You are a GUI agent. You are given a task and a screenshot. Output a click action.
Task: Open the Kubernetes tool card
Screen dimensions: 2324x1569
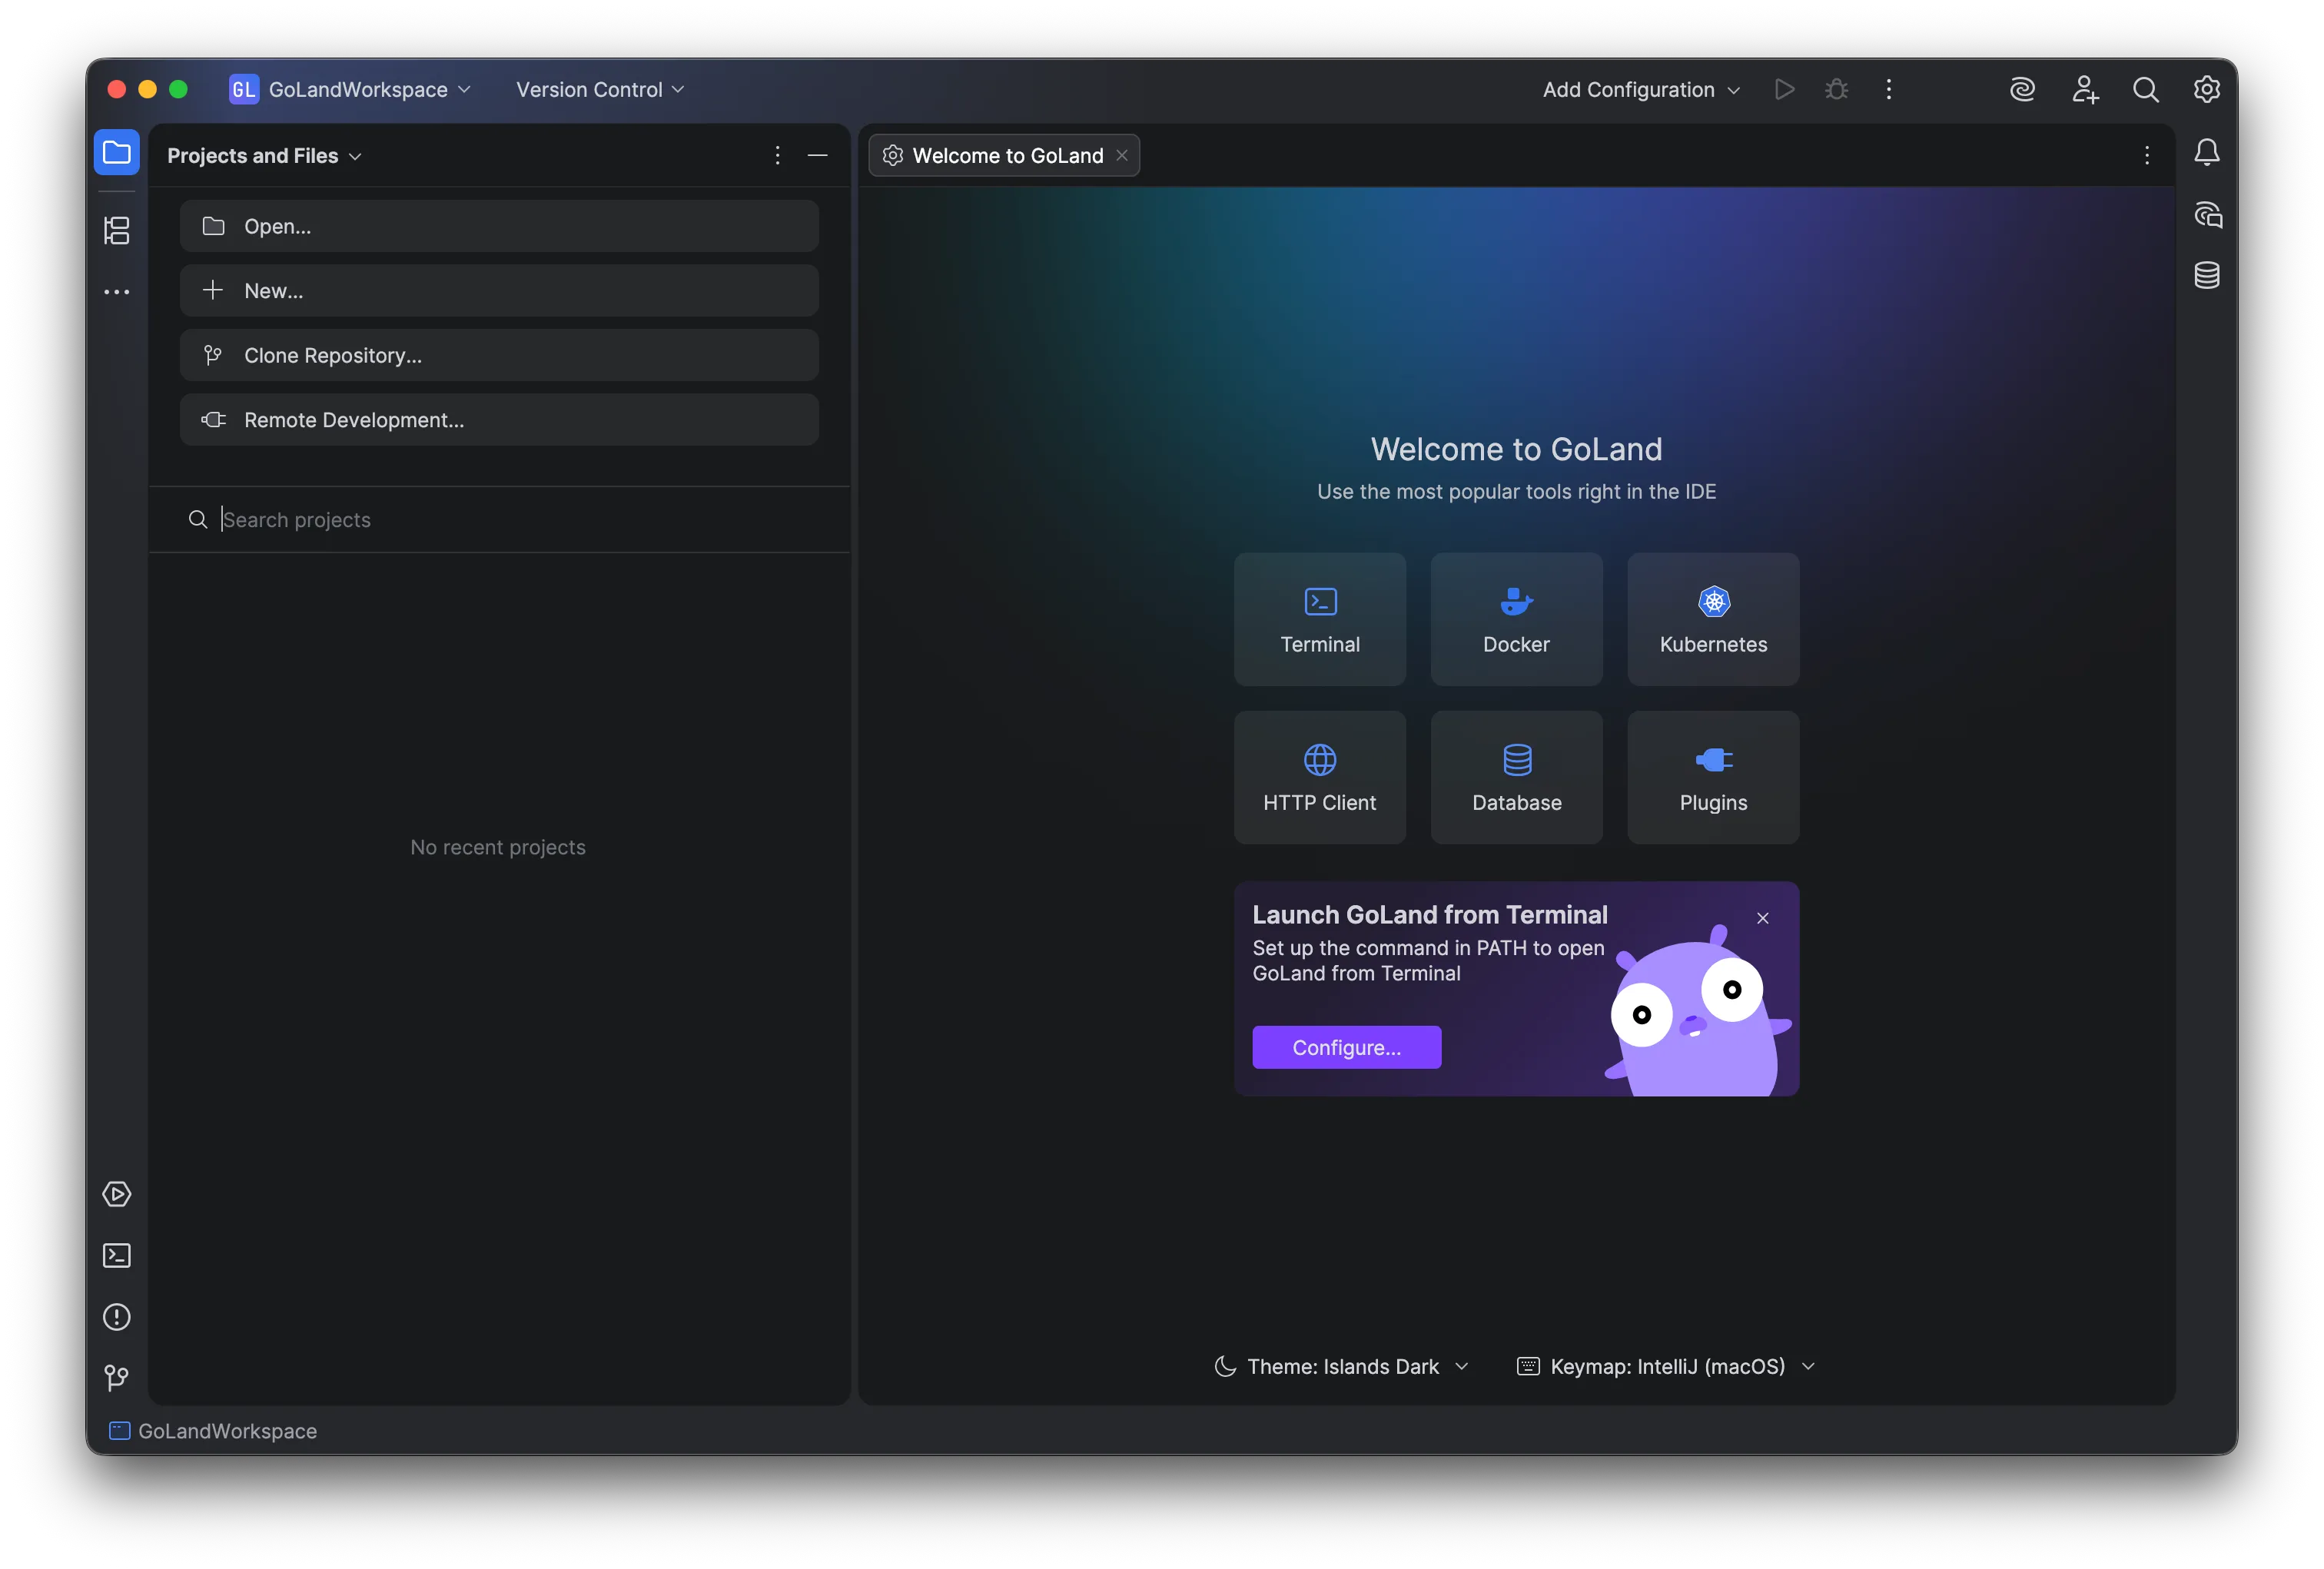point(1712,619)
